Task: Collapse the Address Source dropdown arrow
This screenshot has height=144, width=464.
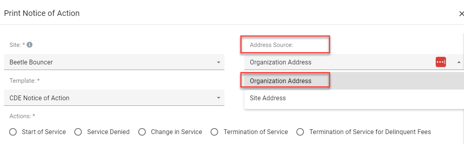Action: click(x=459, y=62)
